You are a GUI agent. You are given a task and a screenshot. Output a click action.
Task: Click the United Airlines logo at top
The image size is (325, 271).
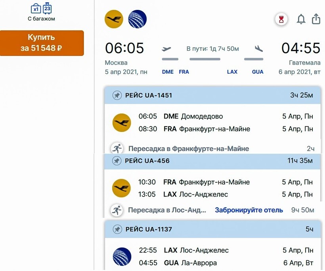click(x=137, y=19)
